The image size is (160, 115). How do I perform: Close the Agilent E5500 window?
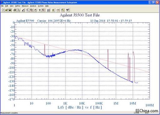point(158,2)
